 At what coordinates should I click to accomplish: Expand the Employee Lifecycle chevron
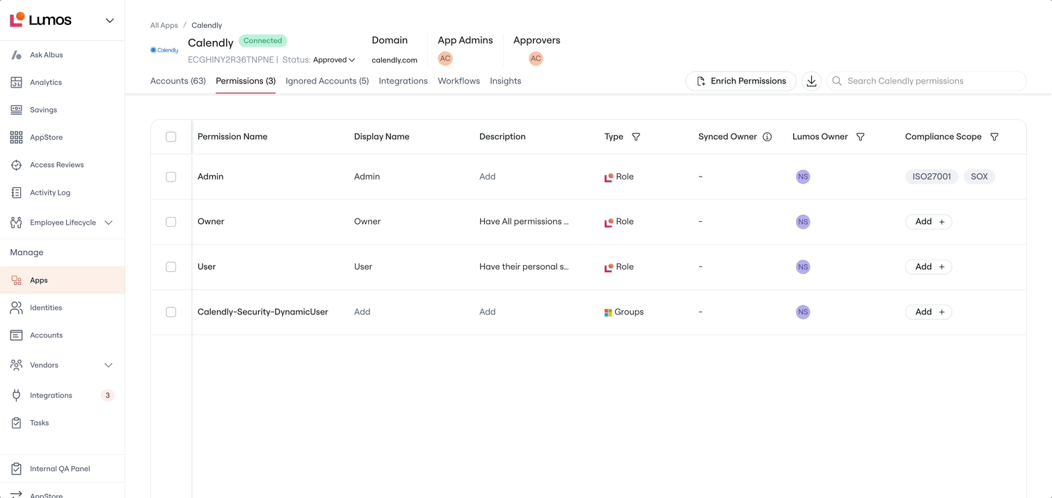[x=109, y=223]
